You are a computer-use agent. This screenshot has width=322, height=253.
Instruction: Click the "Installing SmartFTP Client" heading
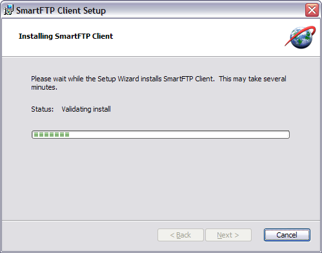66,36
